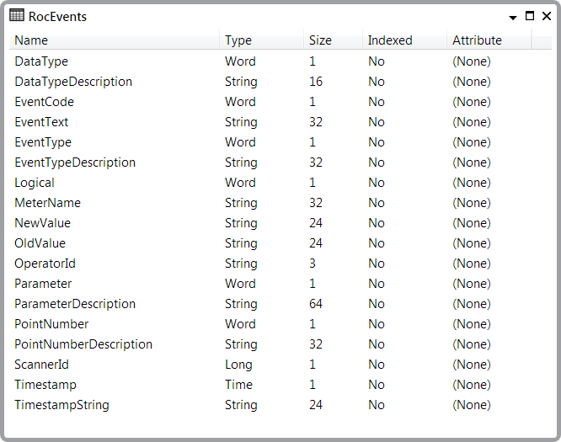
Task: Click the Attribute value of Timestamp row
Action: pyautogui.click(x=472, y=385)
